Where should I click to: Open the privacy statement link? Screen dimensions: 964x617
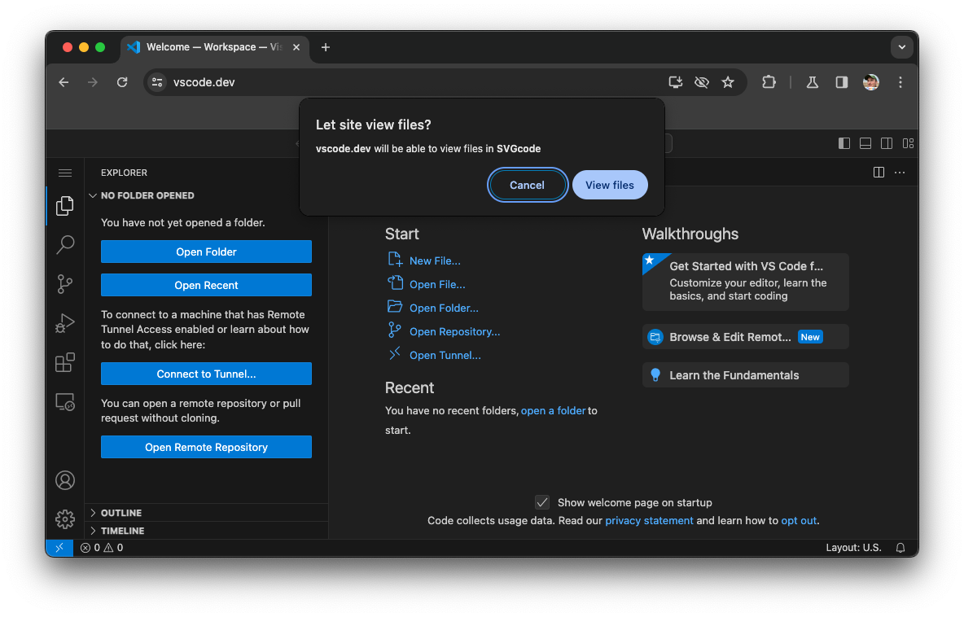649,520
